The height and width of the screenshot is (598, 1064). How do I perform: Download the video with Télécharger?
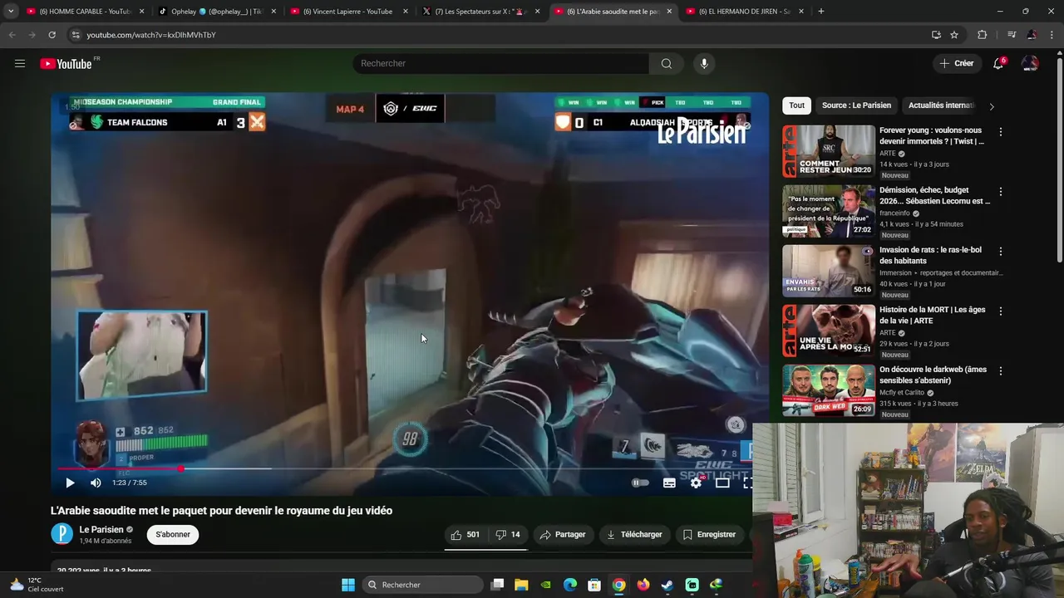point(634,534)
